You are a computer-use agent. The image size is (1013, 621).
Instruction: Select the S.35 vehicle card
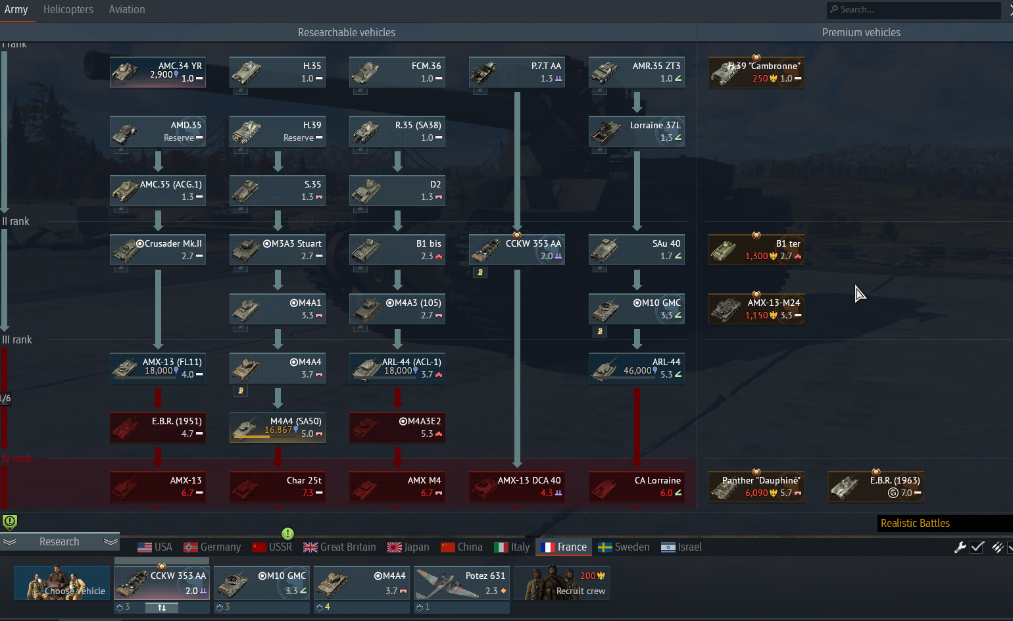[x=278, y=191]
